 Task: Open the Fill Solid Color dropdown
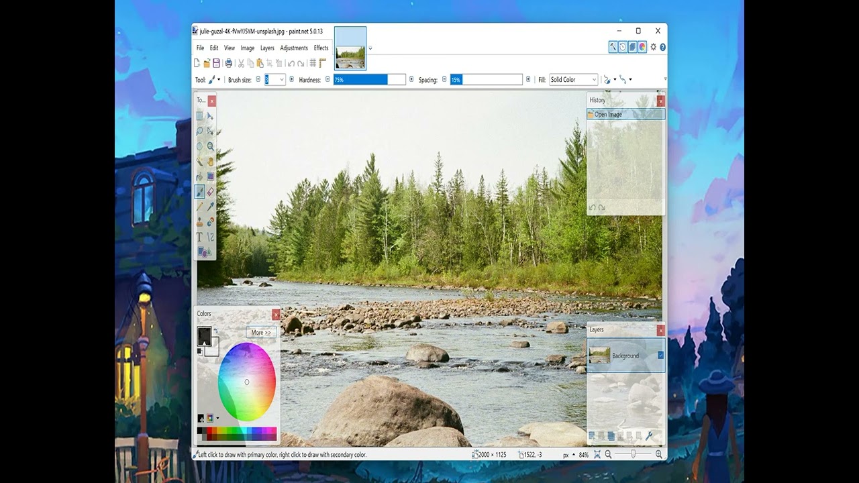(x=573, y=80)
